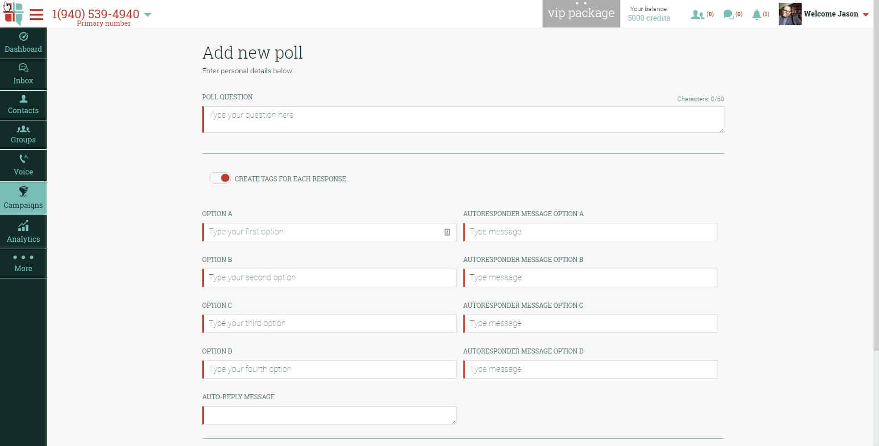Screen dimensions: 879x446
Task: Open the hamburger menu icon
Action: [36, 15]
